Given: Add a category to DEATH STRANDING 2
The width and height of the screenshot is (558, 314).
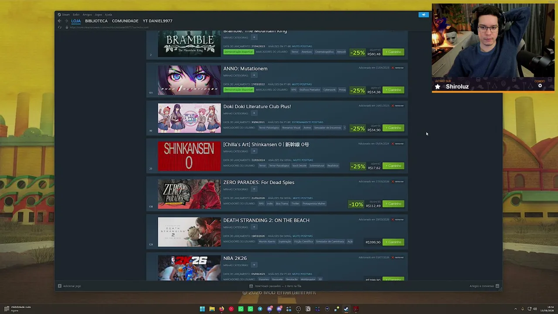Looking at the screenshot, I should pos(254,227).
